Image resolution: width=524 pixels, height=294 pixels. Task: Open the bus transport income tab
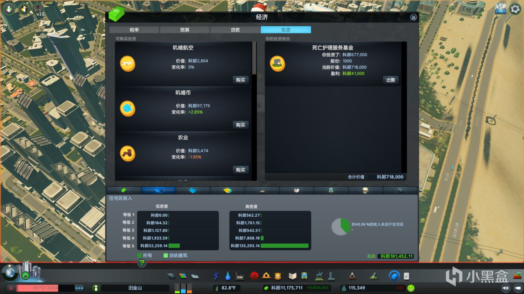click(331, 190)
